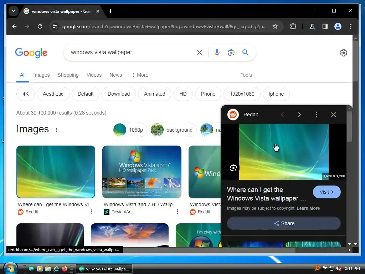Screen dimensions: 365x274
Task: Apply the Iphone filter chip
Action: pyautogui.click(x=276, y=94)
